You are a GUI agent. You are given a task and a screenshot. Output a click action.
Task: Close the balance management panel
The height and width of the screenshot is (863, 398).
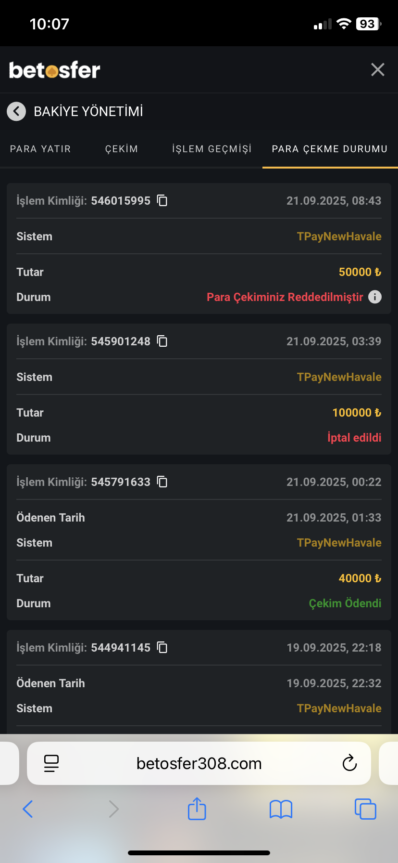(x=378, y=70)
